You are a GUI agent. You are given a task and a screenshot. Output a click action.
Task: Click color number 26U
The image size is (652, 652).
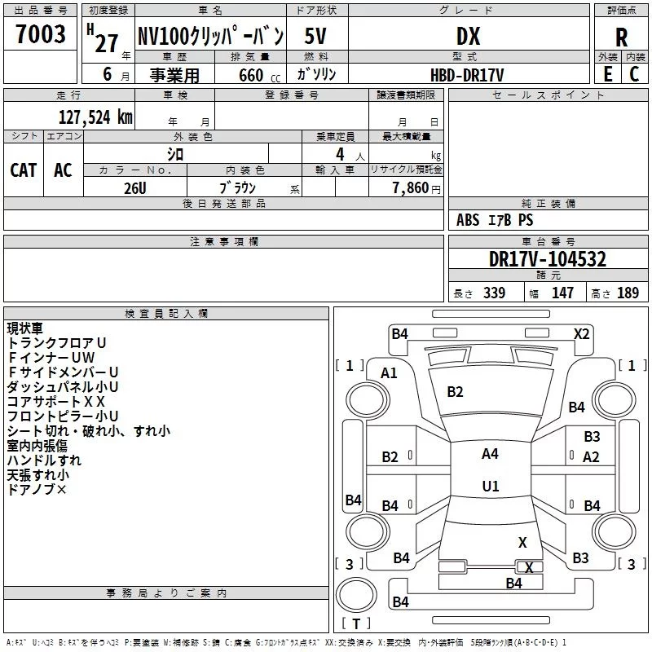pyautogui.click(x=135, y=188)
